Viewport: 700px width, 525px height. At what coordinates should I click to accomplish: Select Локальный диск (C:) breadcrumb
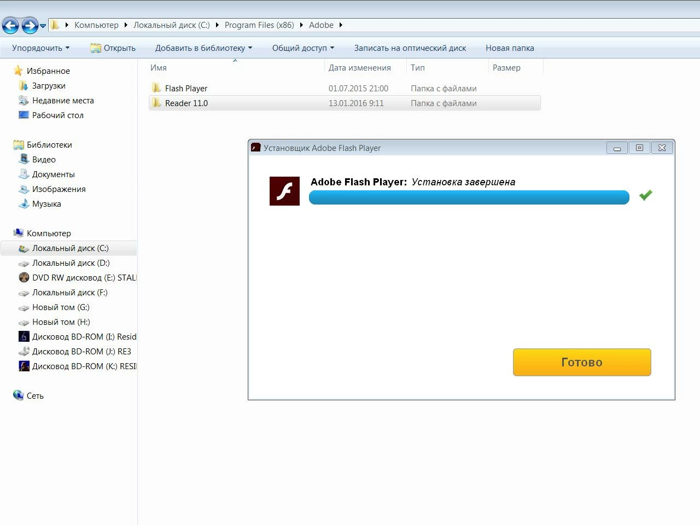[x=172, y=25]
